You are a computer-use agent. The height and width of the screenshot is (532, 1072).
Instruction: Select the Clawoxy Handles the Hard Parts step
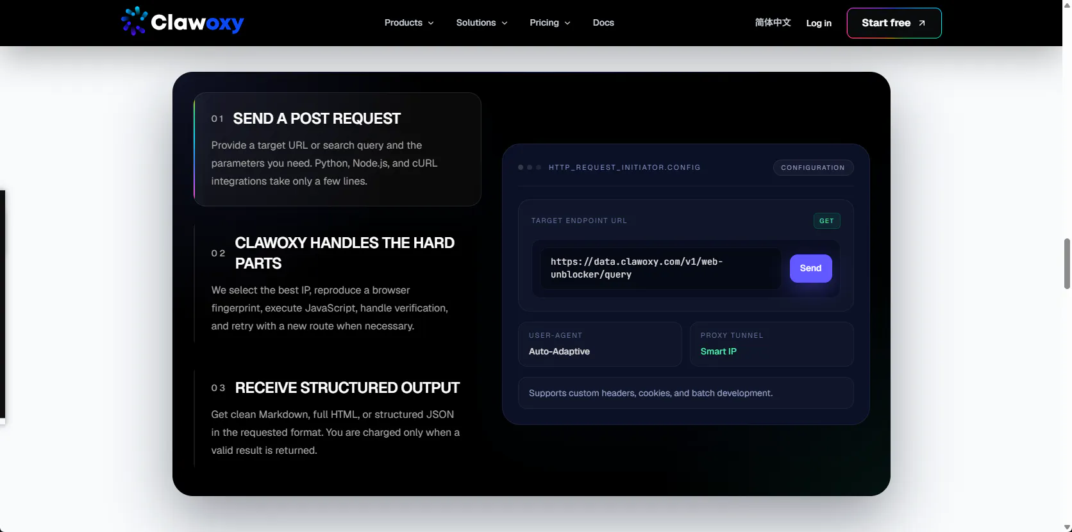337,284
